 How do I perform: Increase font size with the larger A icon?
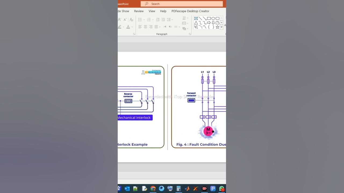pyautogui.click(x=120, y=20)
